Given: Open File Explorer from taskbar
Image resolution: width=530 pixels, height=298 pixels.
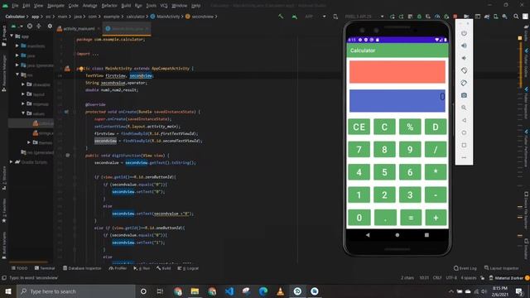Looking at the screenshot, I should (195, 291).
